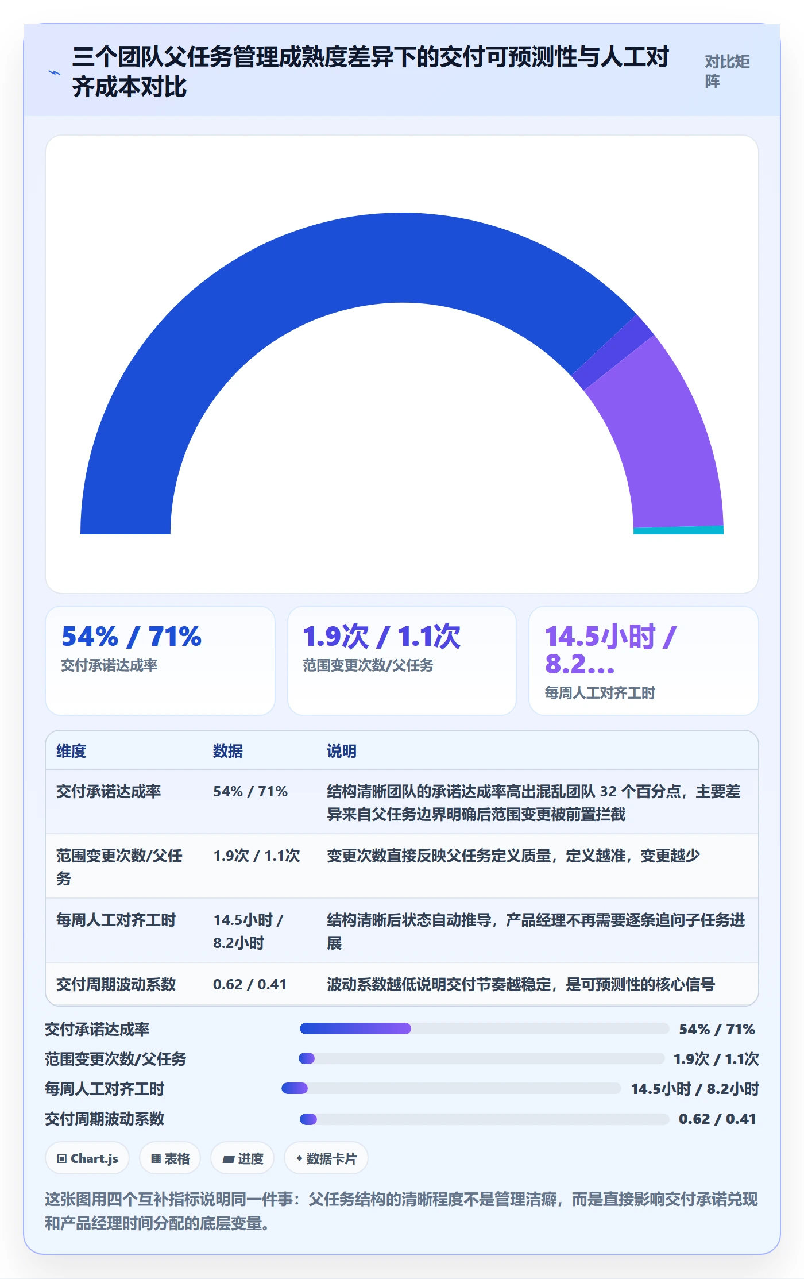The height and width of the screenshot is (1279, 804).
Task: Click the square icon in Chart.js chip
Action: 62,1158
